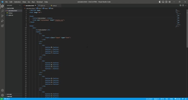Click the VS Code logo icon
The height and width of the screenshot is (100, 188).
[2, 2]
